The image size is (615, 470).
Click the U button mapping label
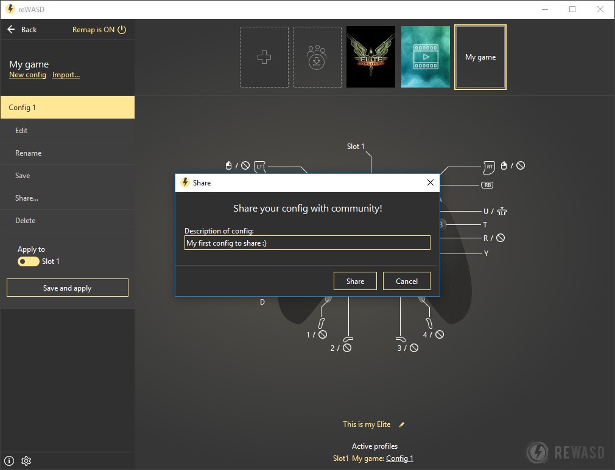point(486,212)
